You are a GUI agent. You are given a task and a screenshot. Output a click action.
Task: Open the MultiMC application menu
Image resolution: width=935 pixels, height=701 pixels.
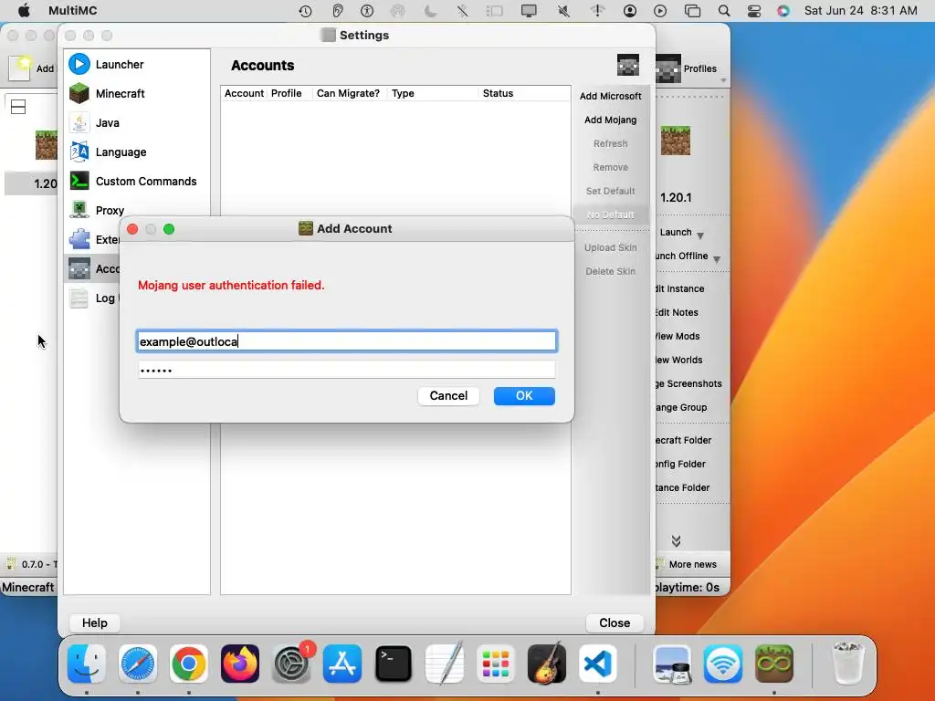point(73,11)
